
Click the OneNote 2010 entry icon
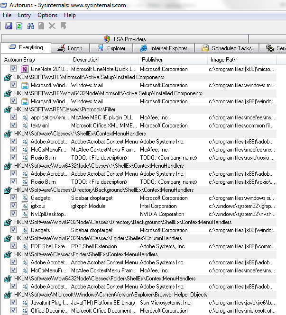[x=25, y=69]
